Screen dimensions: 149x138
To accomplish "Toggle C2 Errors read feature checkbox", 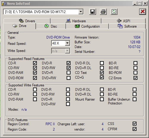I will (135, 78).
